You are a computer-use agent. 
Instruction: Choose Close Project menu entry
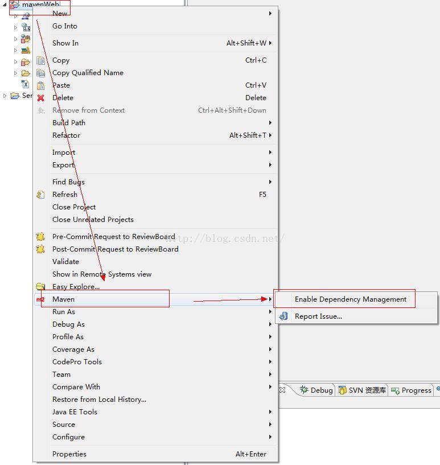click(x=74, y=207)
